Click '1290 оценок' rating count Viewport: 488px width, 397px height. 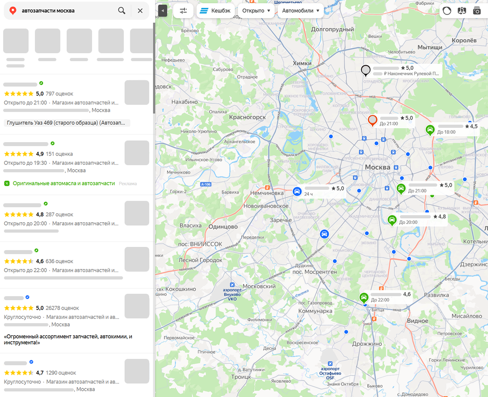click(61, 373)
